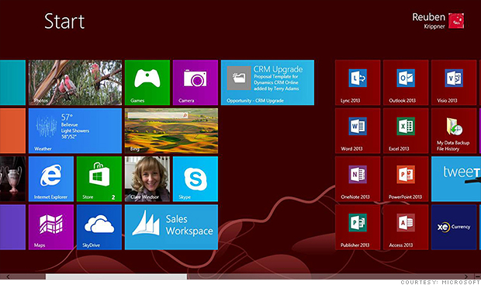Launch Outlook 2013
This screenshot has width=481, height=285.
click(406, 82)
